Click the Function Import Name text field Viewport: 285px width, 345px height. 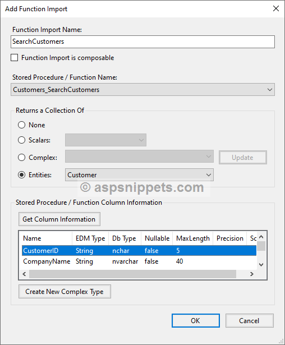coord(142,42)
